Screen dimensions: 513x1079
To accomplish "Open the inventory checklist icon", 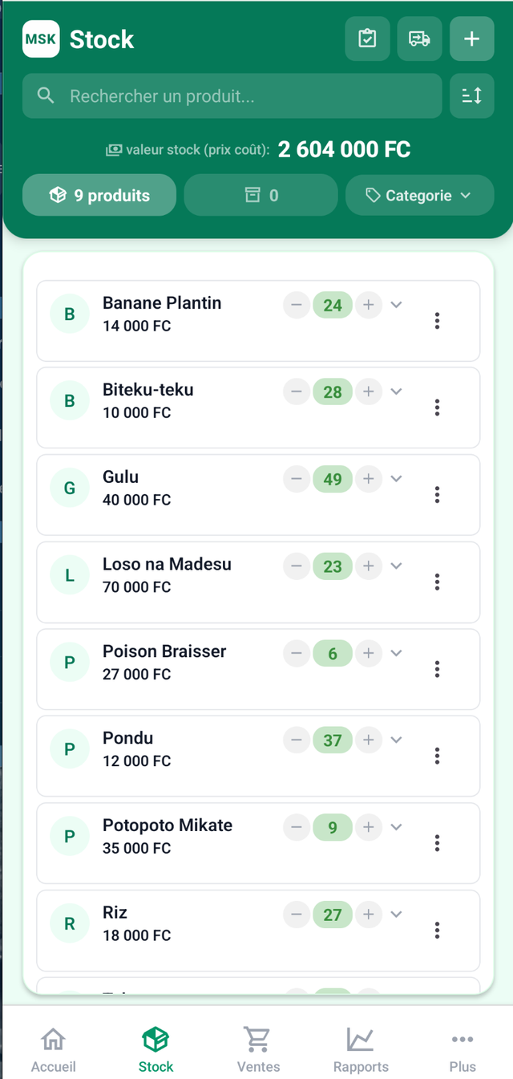I will [x=367, y=39].
